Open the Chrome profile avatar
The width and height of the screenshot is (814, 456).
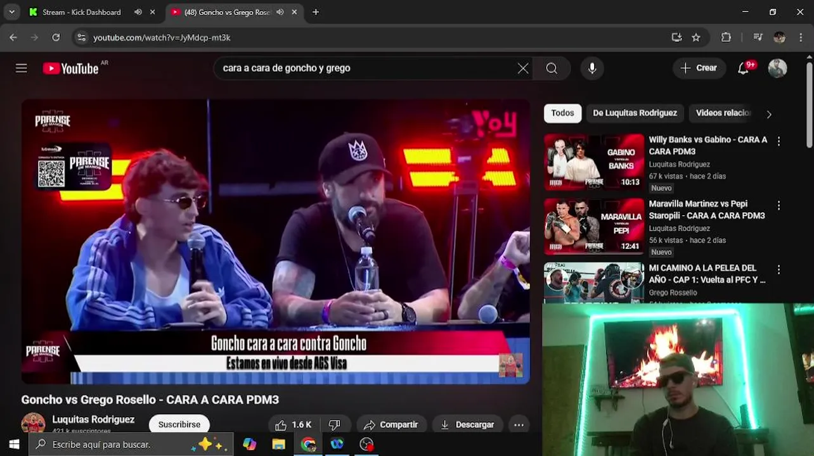point(779,37)
